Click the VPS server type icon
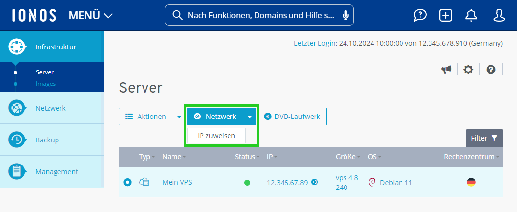This screenshot has width=517, height=212. click(x=144, y=182)
